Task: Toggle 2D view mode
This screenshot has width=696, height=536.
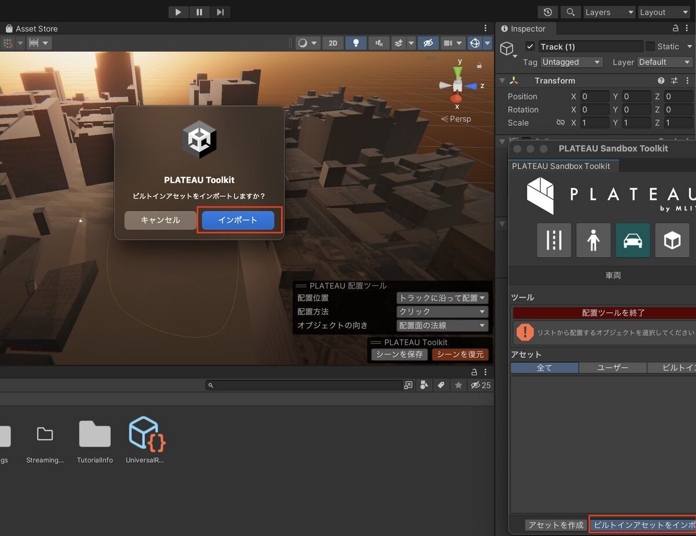Action: (332, 43)
